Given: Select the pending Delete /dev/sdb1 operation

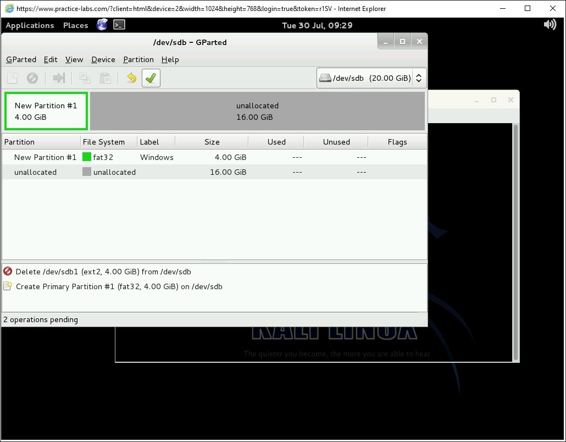Looking at the screenshot, I should pyautogui.click(x=103, y=272).
